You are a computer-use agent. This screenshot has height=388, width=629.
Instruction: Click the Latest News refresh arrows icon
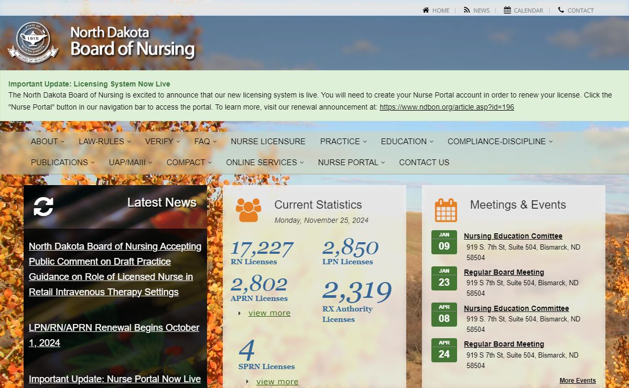(x=44, y=207)
